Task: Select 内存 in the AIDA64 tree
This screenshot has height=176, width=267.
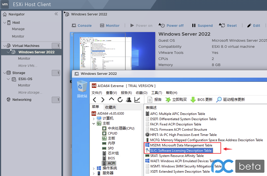Action: pyautogui.click(x=109, y=143)
